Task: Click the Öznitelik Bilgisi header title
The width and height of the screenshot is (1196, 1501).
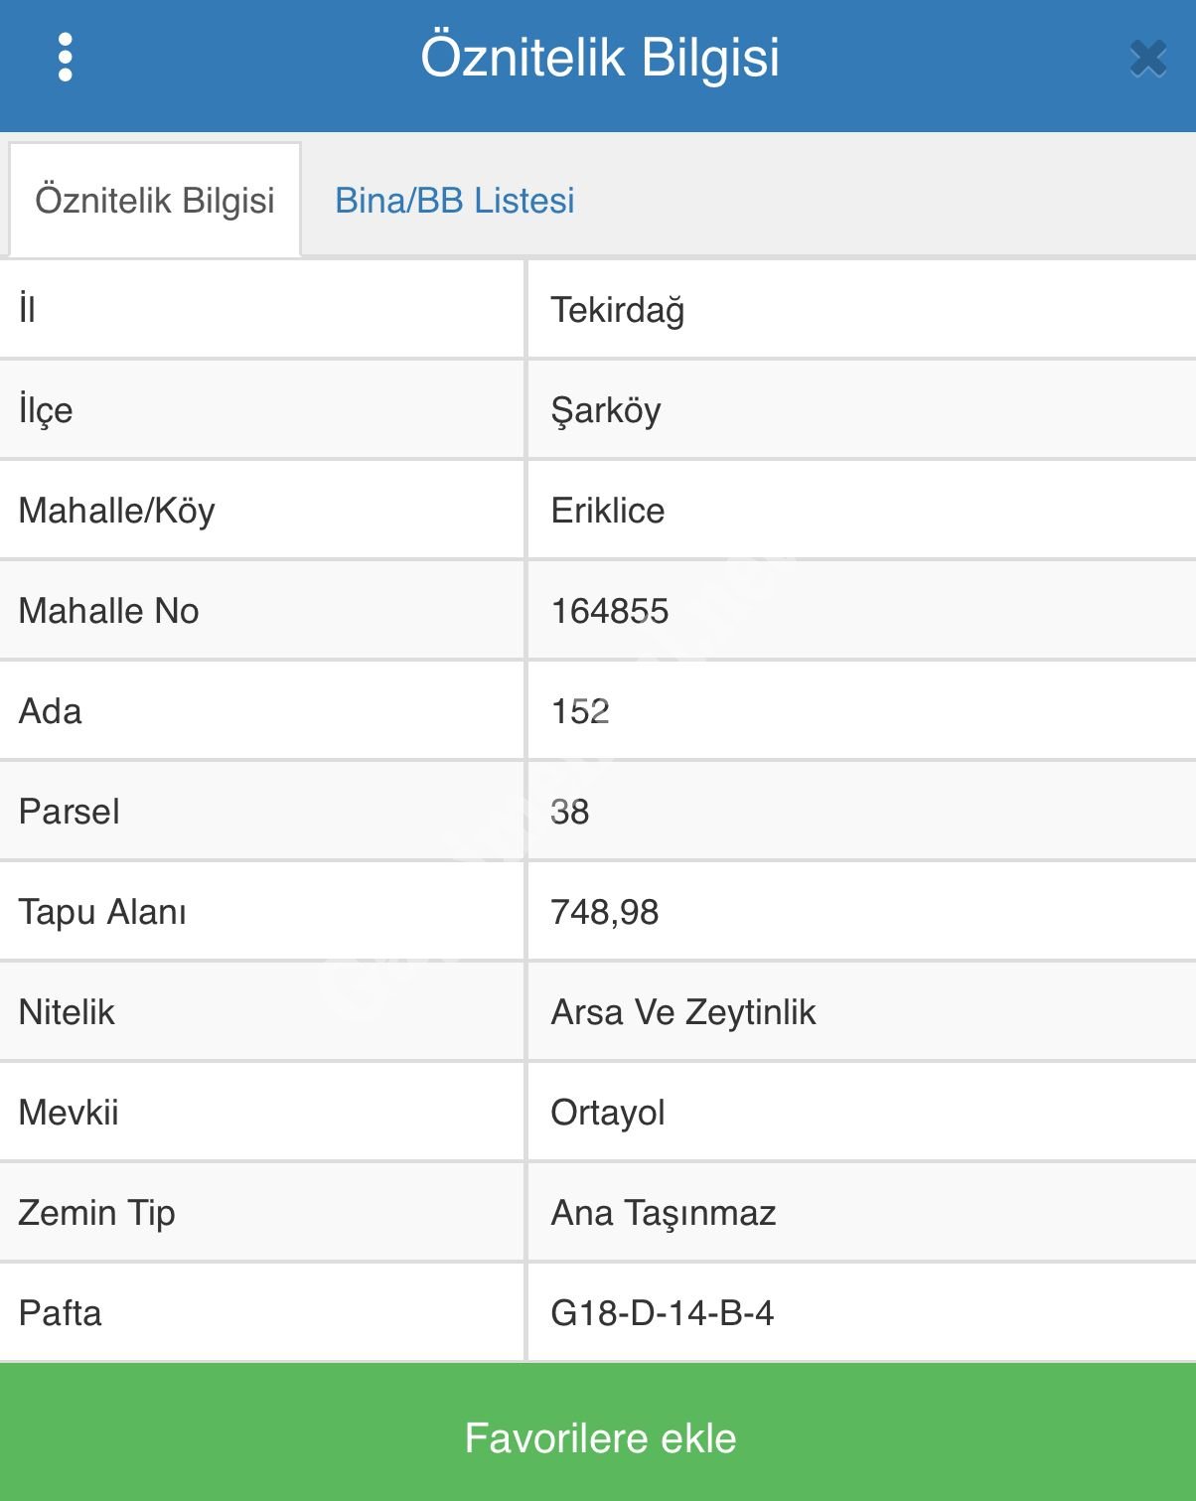Action: pyautogui.click(x=599, y=58)
